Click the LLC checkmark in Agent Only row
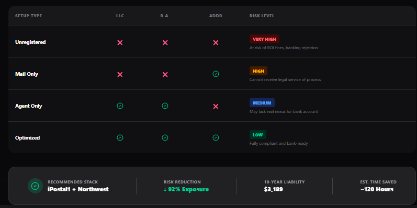Viewport: 417px width, 208px height. tap(120, 106)
